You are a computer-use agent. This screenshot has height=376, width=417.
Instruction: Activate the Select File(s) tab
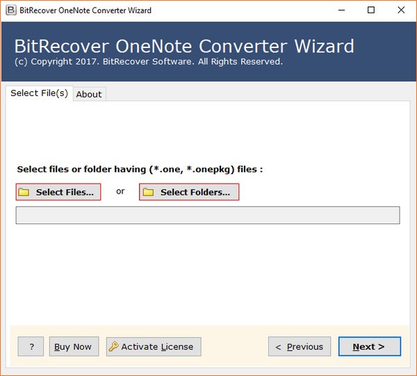40,93
